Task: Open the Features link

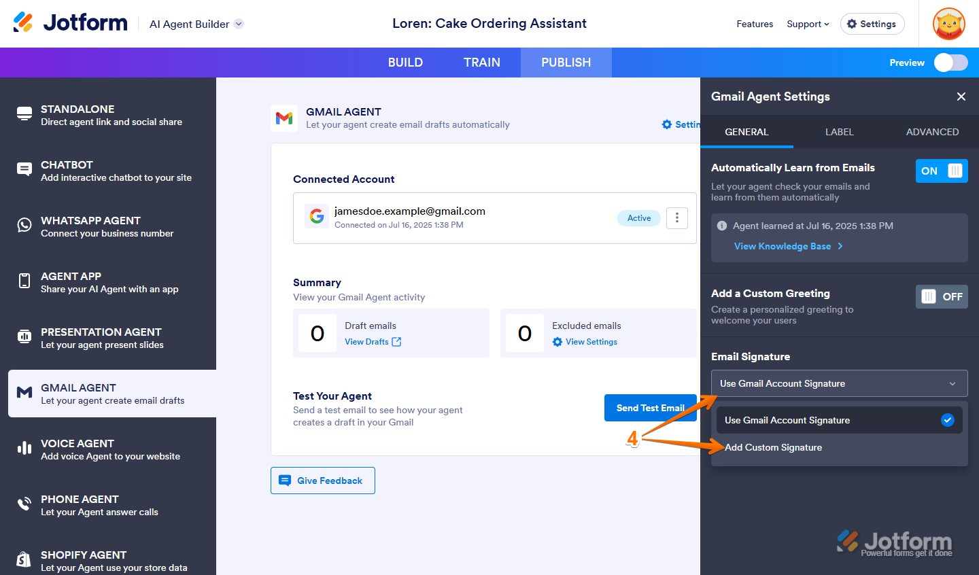Action: click(755, 24)
